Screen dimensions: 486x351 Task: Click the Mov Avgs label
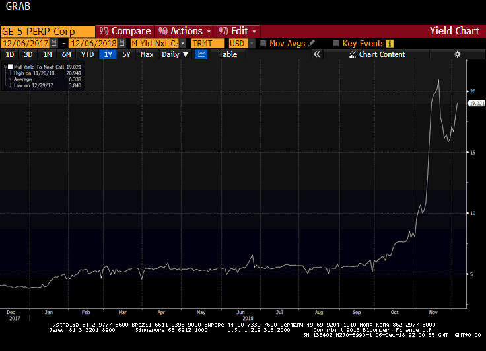pyautogui.click(x=287, y=44)
